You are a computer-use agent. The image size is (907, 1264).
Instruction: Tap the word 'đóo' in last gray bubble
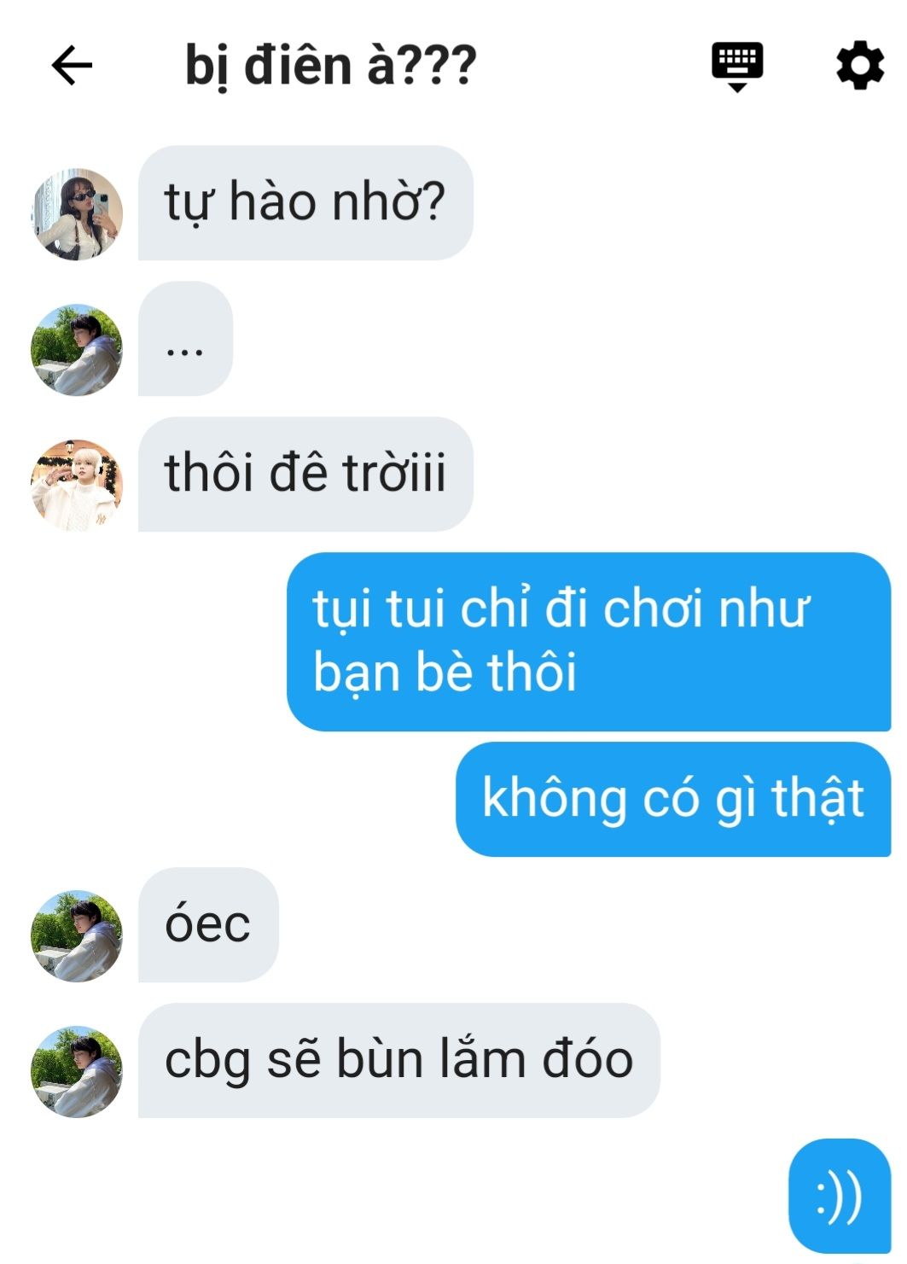(587, 1058)
